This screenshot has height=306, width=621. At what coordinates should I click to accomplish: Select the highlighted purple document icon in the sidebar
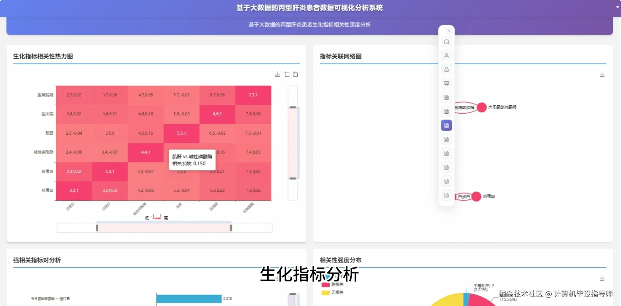(446, 125)
